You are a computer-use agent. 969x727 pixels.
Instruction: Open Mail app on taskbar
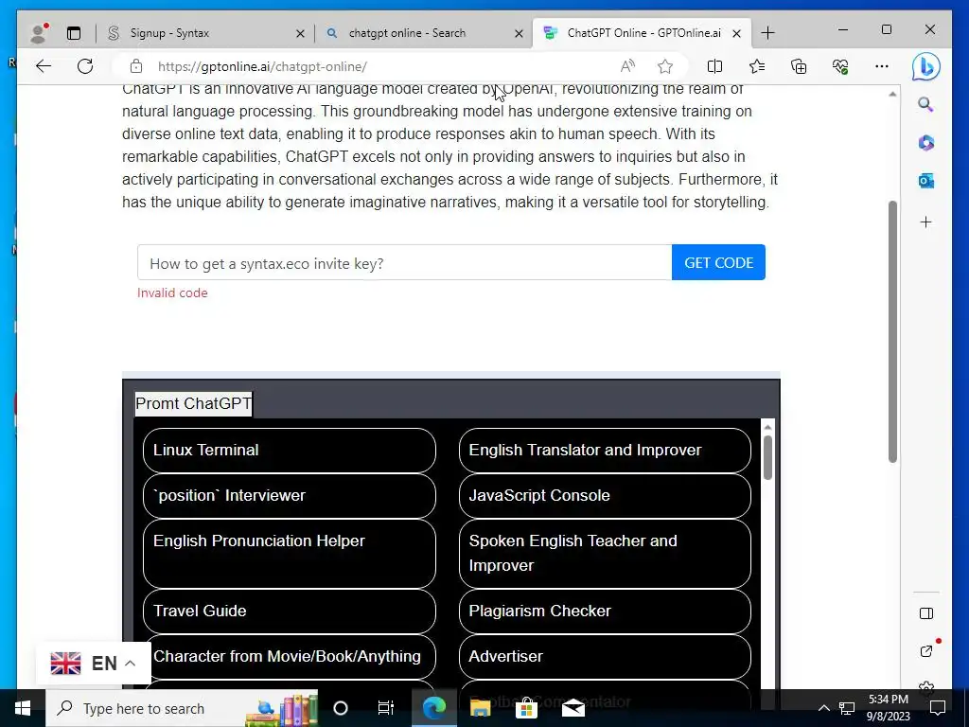(573, 708)
